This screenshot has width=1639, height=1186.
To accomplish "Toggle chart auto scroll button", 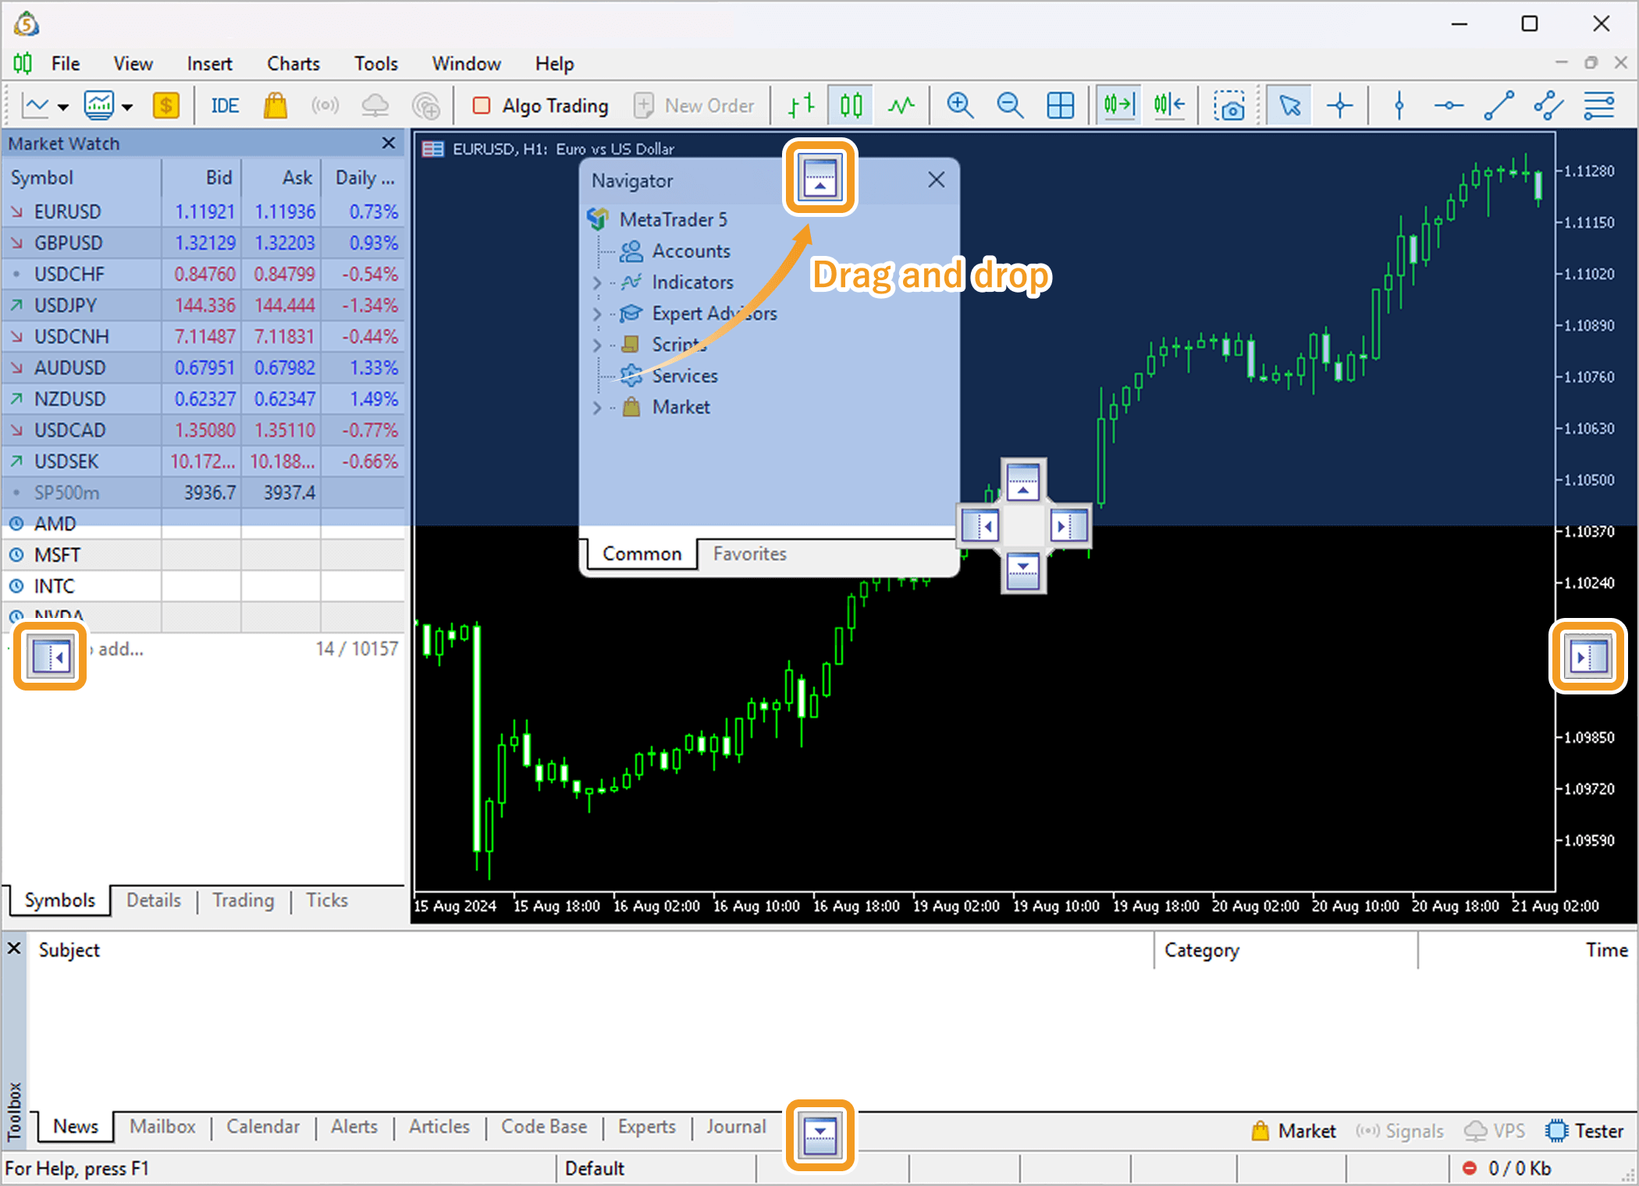I will pos(1118,105).
